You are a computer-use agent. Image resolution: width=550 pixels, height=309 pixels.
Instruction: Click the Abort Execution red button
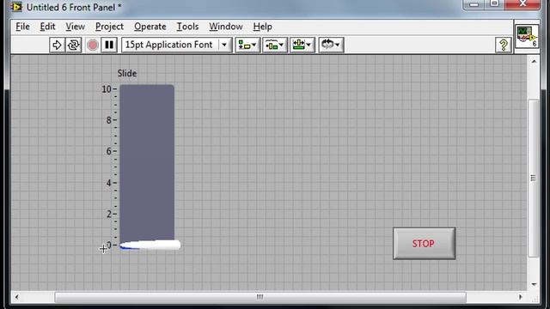pyautogui.click(x=93, y=45)
